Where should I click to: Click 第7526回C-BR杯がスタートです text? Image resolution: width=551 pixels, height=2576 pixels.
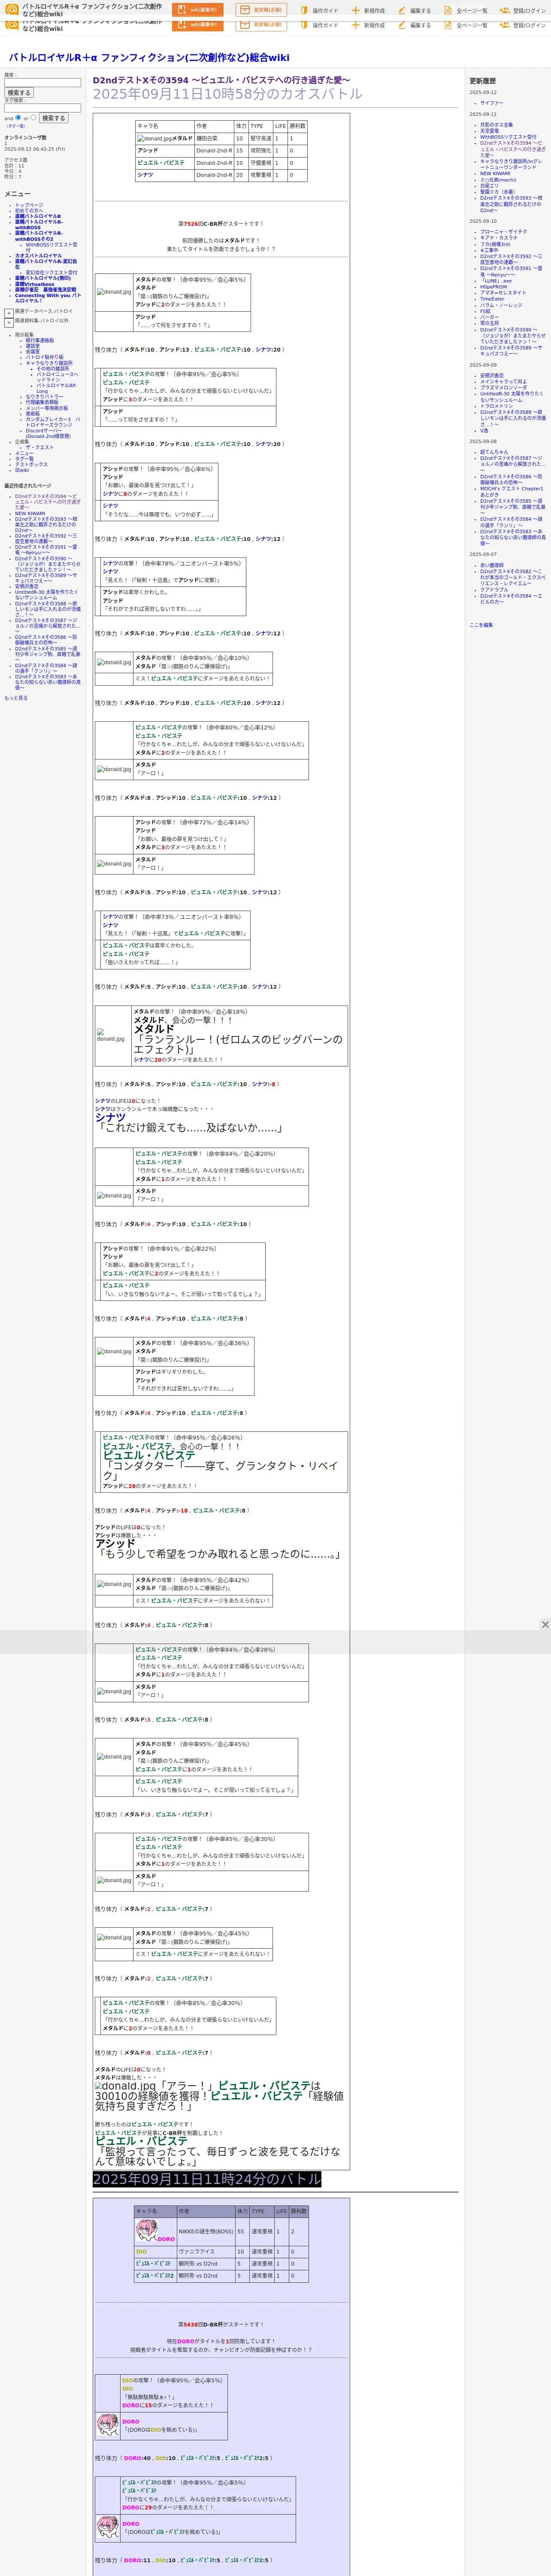click(x=221, y=224)
